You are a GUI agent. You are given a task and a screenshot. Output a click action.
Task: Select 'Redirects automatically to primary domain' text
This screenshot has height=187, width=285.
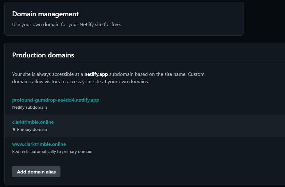click(x=52, y=152)
